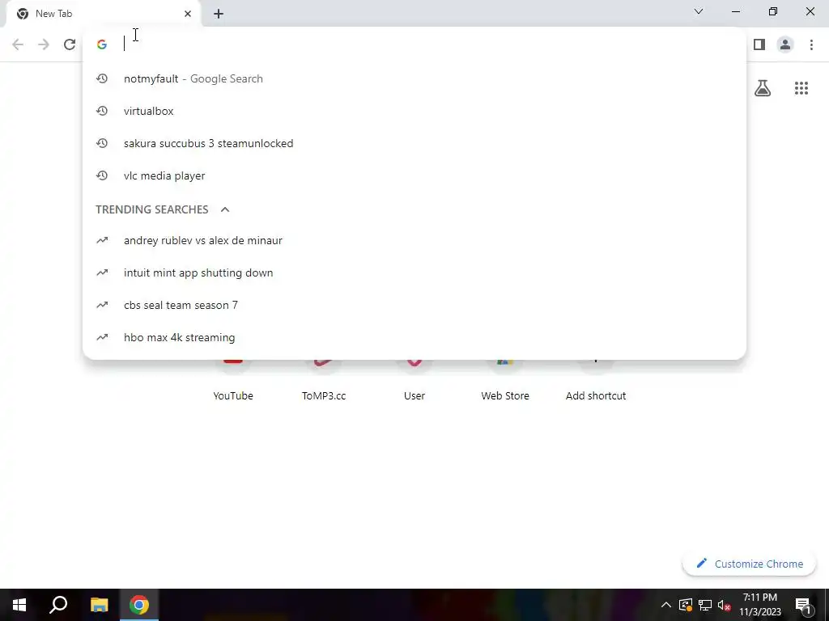Click the muted volume tray icon

[x=725, y=605]
